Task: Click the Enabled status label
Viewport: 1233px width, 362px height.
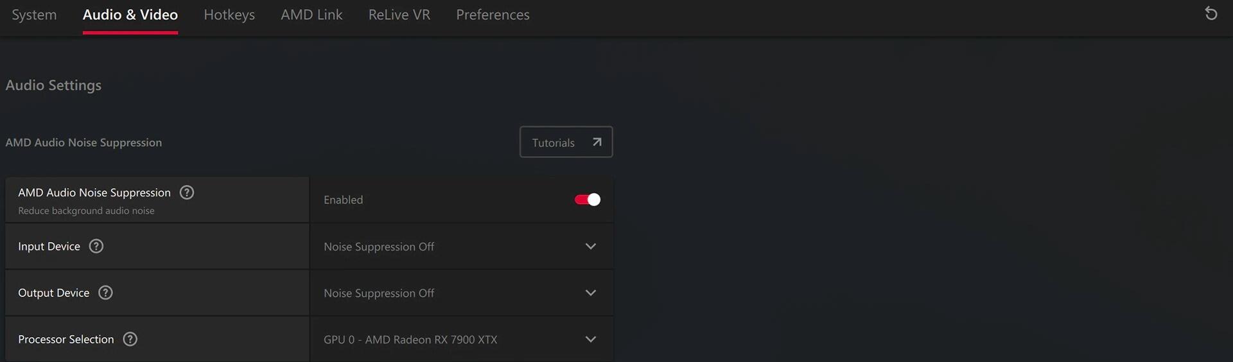Action: [x=343, y=200]
